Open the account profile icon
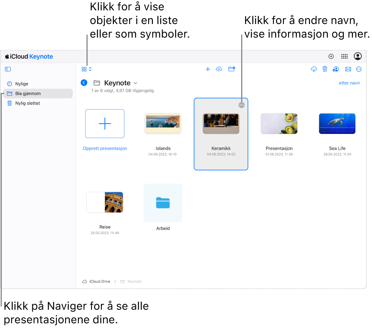This screenshot has height=330, width=372. click(x=358, y=56)
